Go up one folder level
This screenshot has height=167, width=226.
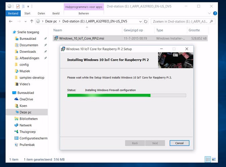point(32,22)
